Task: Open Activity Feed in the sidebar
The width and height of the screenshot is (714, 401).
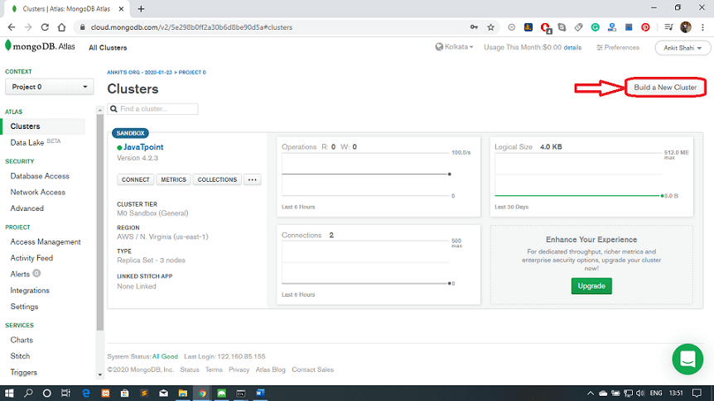Action: 31,258
